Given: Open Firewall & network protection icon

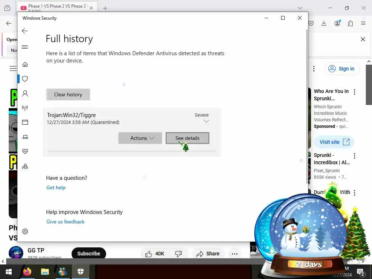Looking at the screenshot, I should pos(25,108).
